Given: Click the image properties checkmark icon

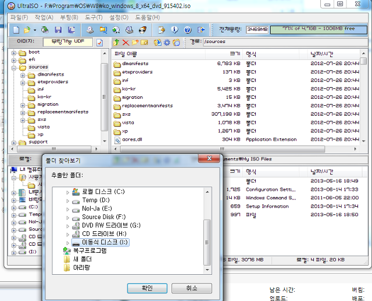Looking at the screenshot, I should tap(99, 43).
